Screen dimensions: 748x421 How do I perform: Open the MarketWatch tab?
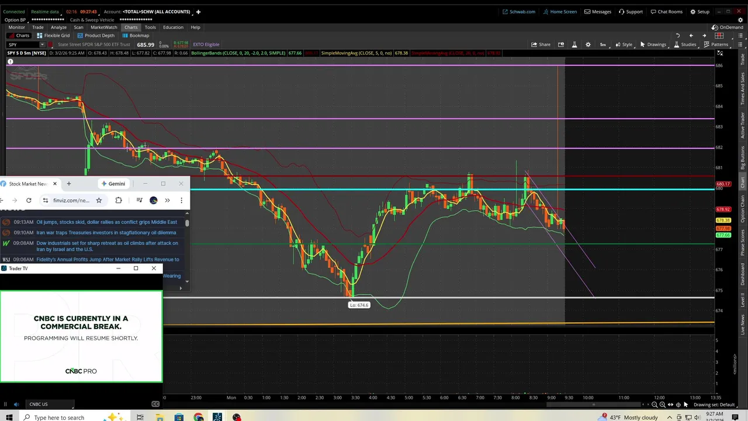pos(103,27)
